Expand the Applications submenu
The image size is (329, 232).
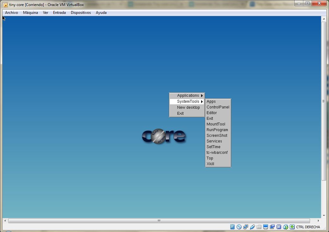click(x=188, y=96)
